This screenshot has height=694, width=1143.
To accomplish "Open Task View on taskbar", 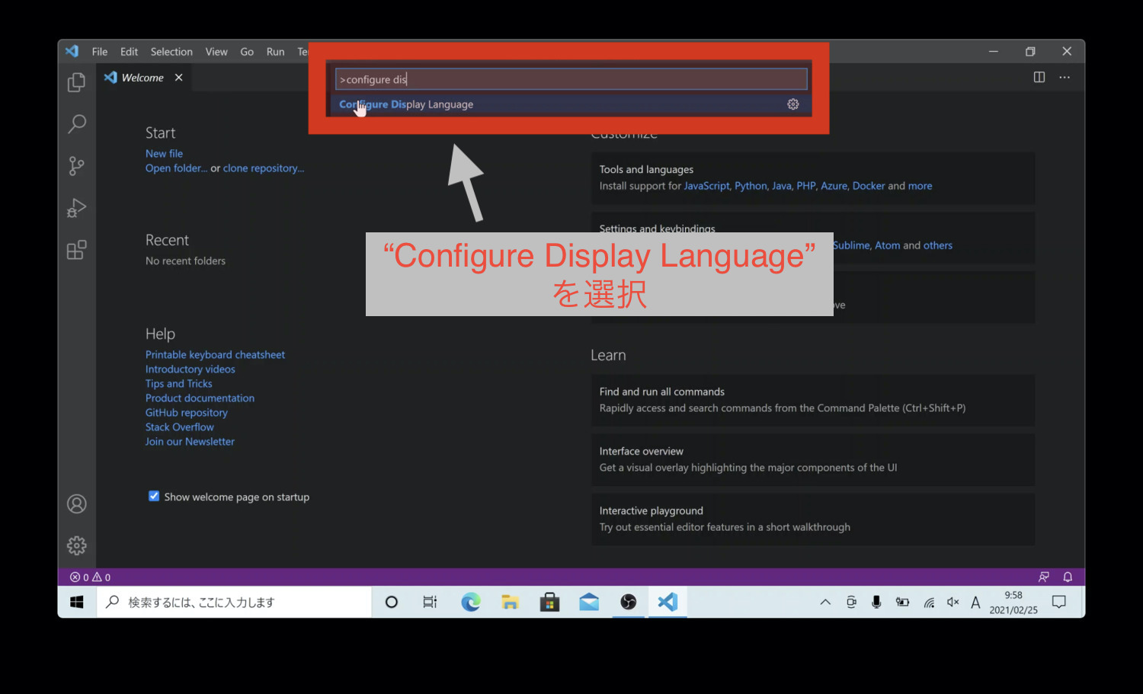I will click(x=430, y=602).
